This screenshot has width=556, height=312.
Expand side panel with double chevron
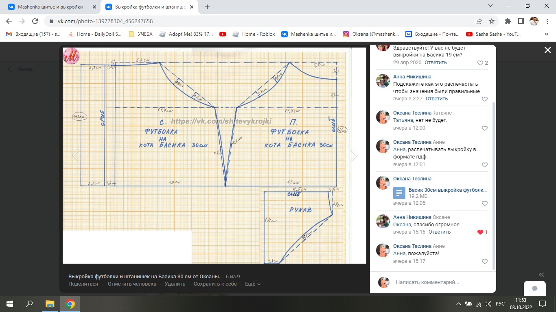pyautogui.click(x=541, y=274)
